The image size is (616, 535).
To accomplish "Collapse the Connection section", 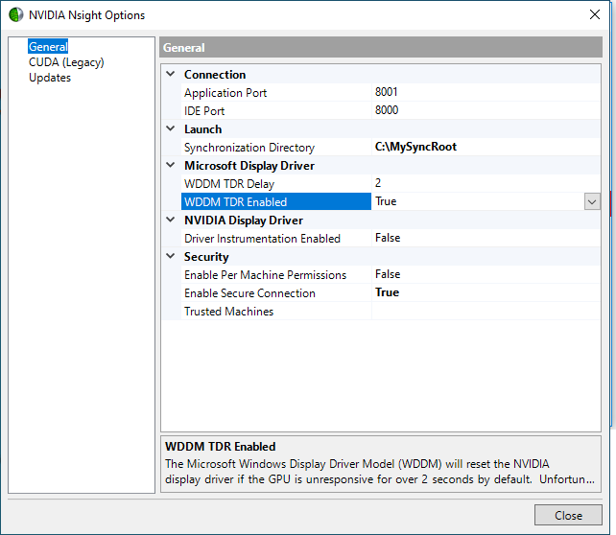I will tap(171, 74).
